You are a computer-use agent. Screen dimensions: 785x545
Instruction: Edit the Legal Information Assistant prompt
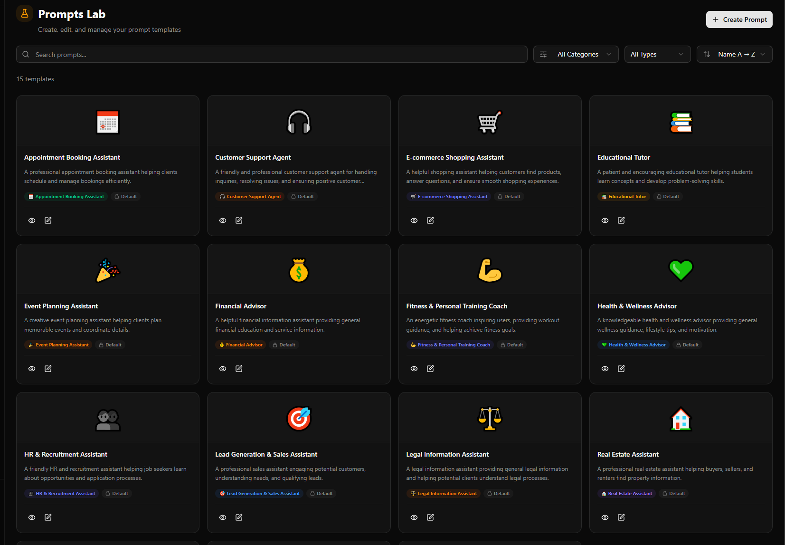pos(430,517)
